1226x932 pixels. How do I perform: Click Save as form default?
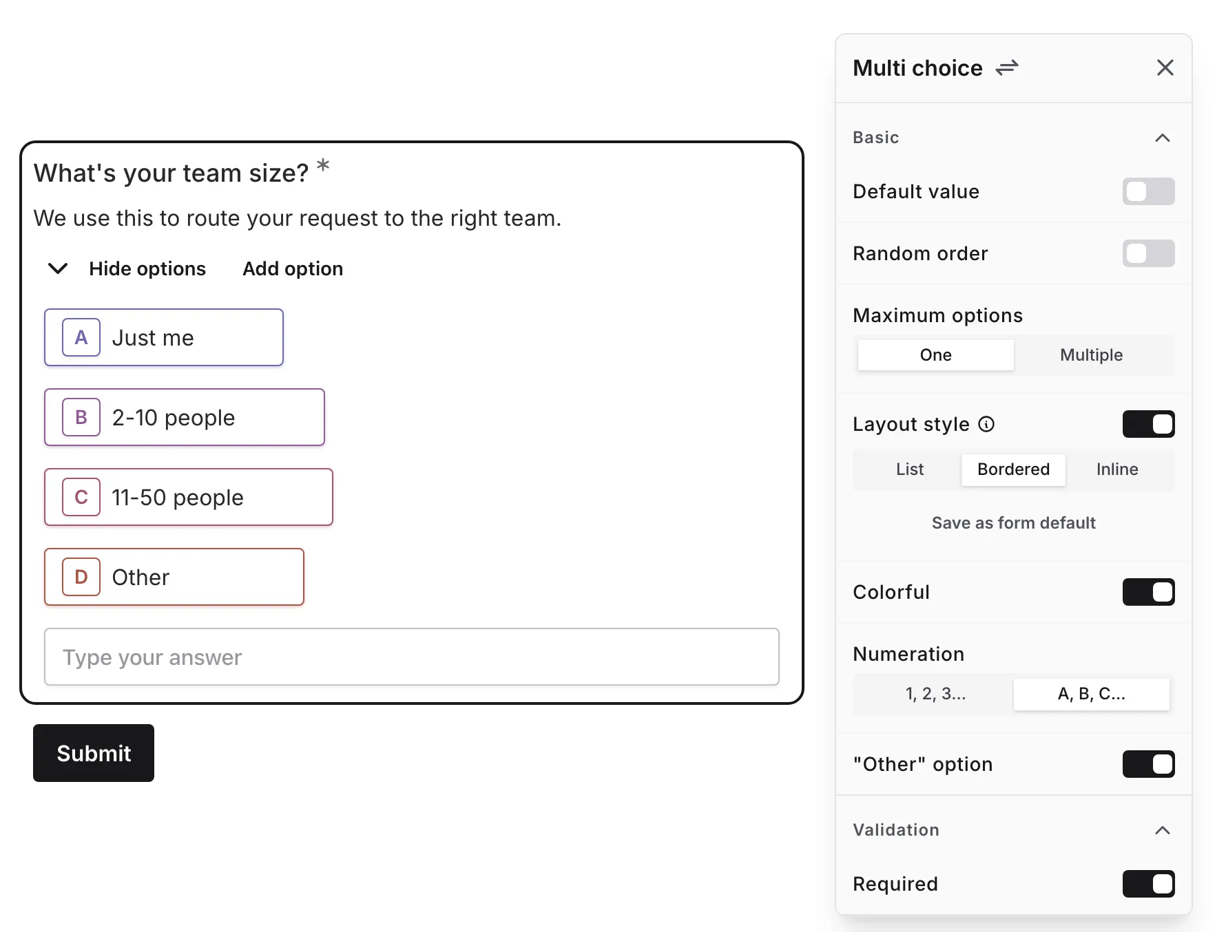tap(1013, 523)
